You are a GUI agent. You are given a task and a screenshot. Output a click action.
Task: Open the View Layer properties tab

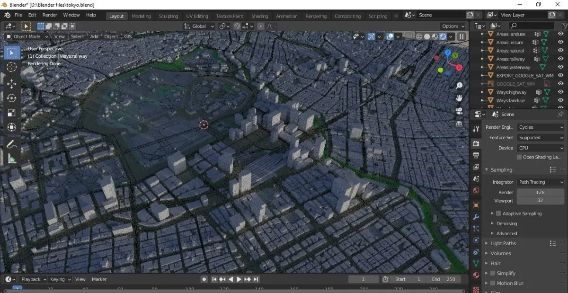[476, 167]
